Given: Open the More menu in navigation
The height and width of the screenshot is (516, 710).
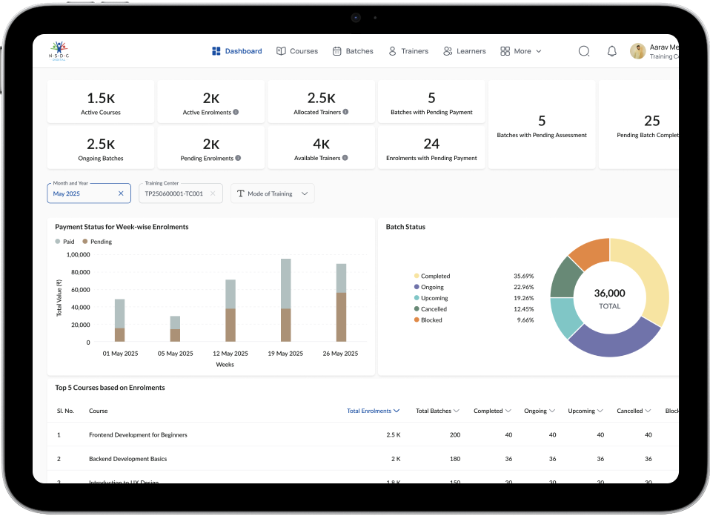Looking at the screenshot, I should (x=521, y=51).
